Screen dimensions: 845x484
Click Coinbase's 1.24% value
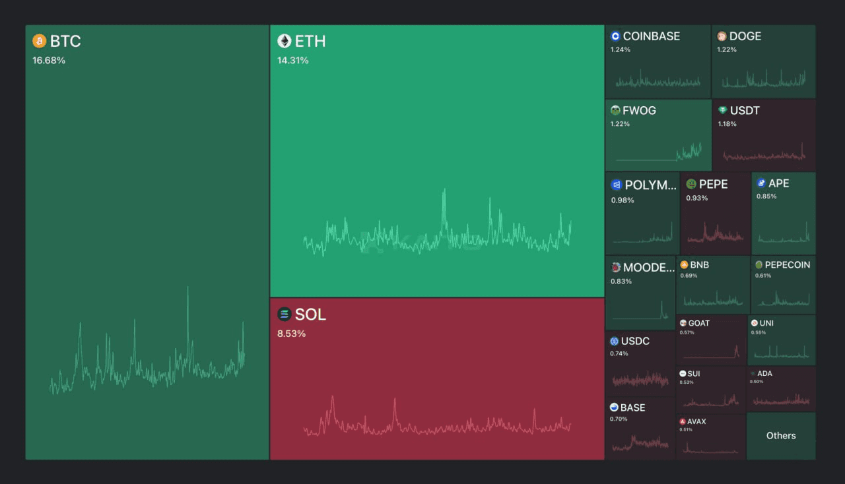pyautogui.click(x=620, y=50)
